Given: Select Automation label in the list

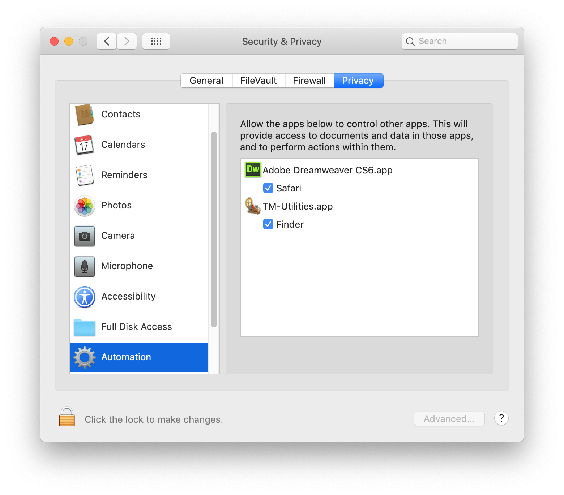Looking at the screenshot, I should tap(126, 357).
